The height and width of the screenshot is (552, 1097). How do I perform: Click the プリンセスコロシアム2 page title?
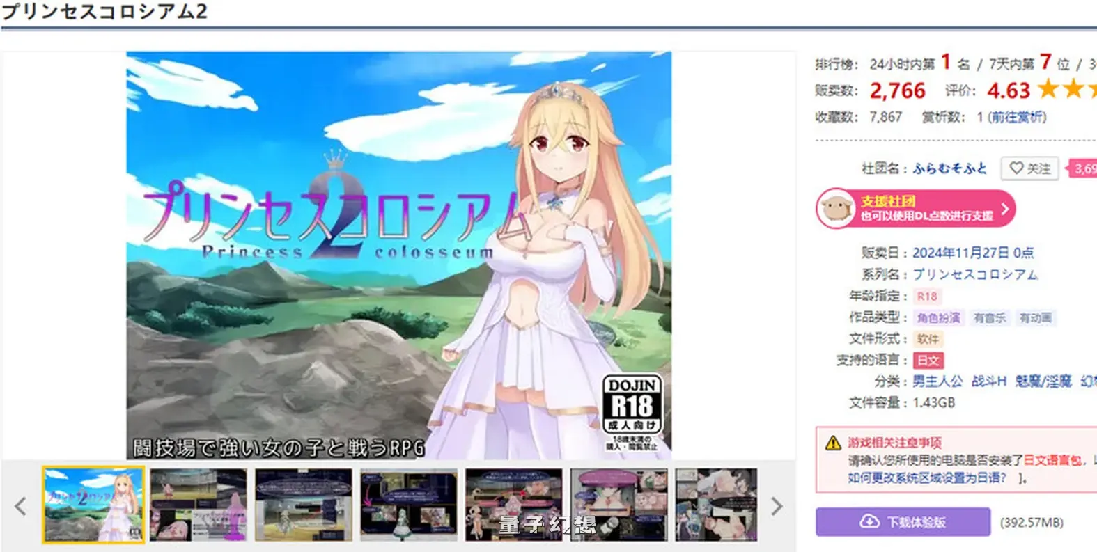pyautogui.click(x=104, y=12)
